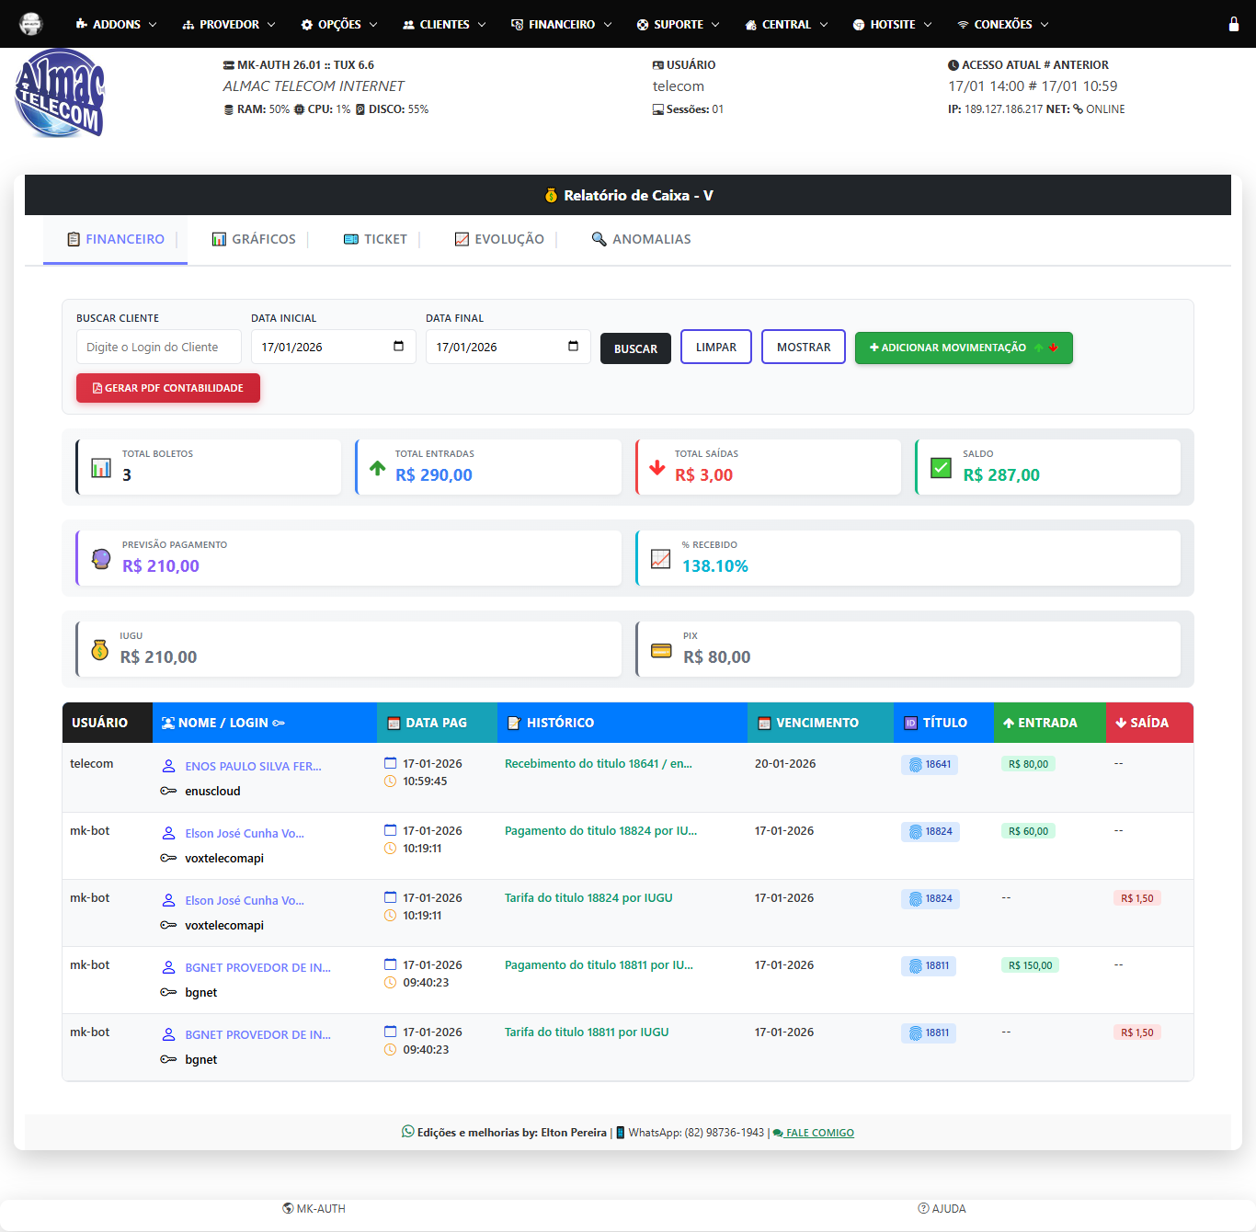This screenshot has height=1232, width=1256.
Task: Expand the ADDONS dropdown menu
Action: pyautogui.click(x=116, y=25)
